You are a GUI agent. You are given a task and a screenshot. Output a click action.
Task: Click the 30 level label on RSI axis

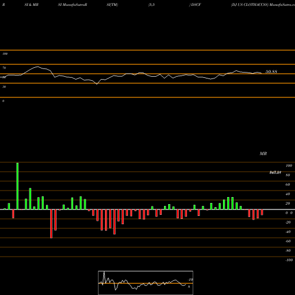tap(4, 87)
